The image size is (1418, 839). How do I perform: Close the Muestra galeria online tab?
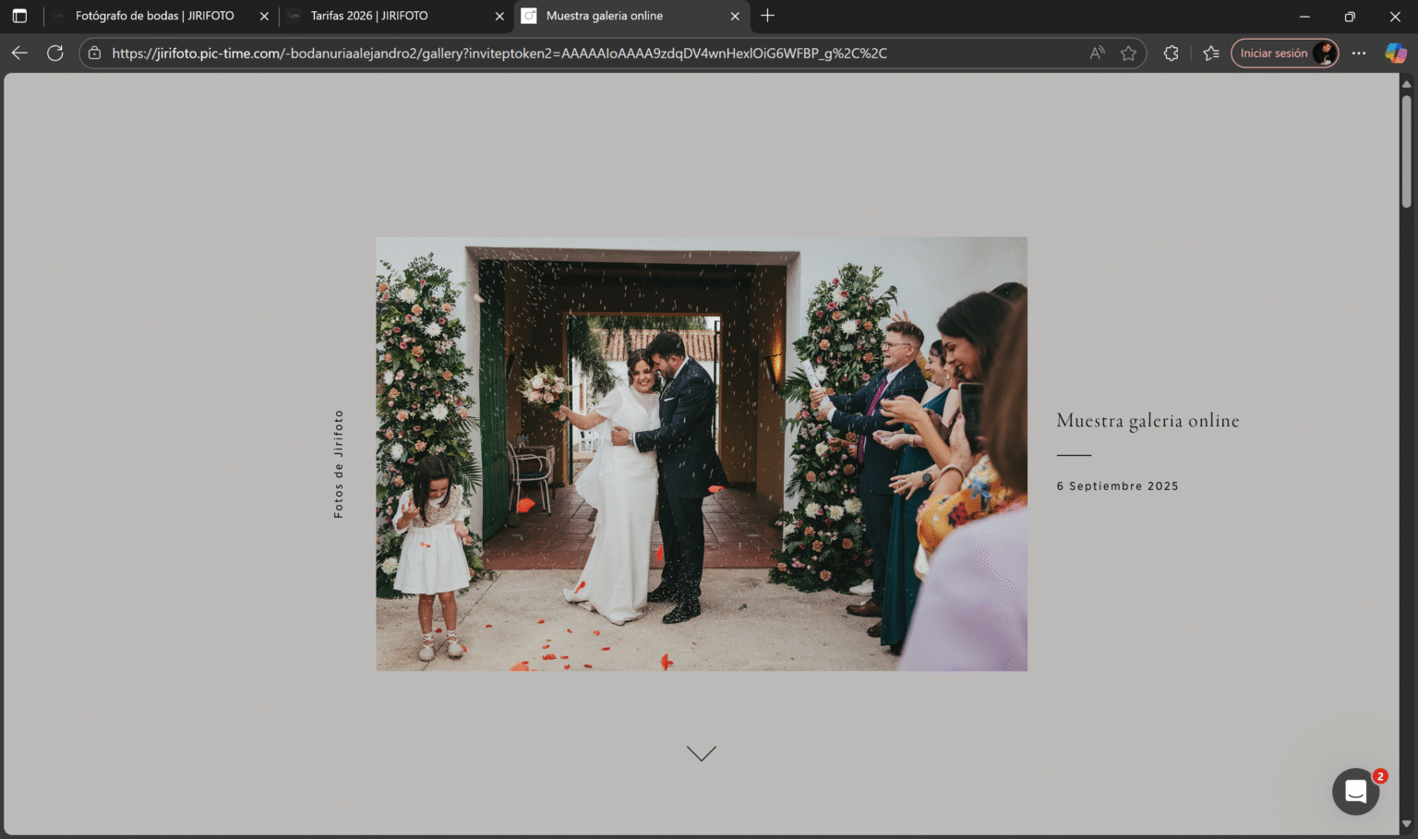735,16
